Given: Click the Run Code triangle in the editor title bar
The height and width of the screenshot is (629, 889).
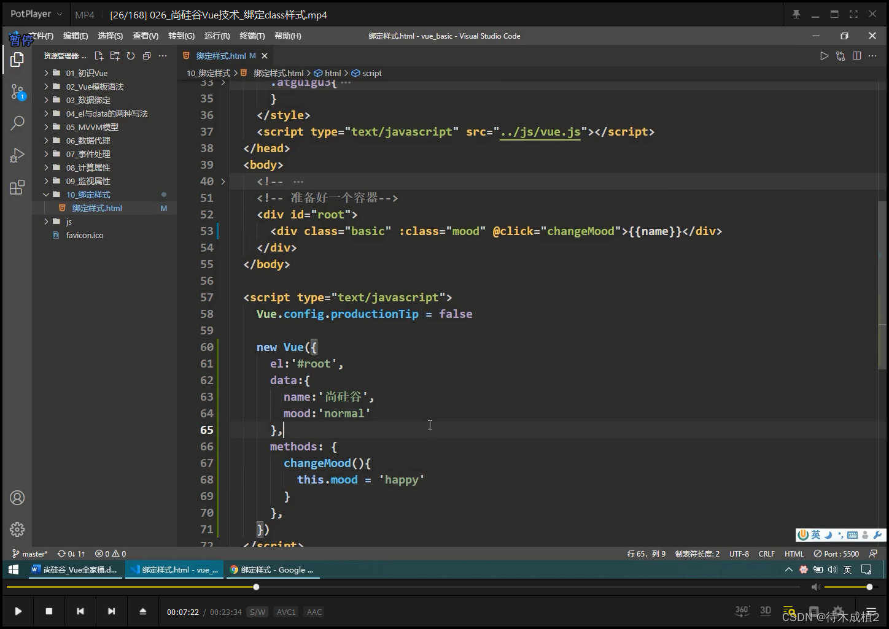Looking at the screenshot, I should [x=824, y=56].
